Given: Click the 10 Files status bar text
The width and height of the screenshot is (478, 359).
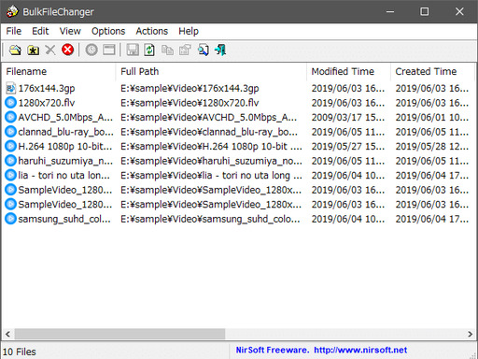Looking at the screenshot, I should pos(20,352).
